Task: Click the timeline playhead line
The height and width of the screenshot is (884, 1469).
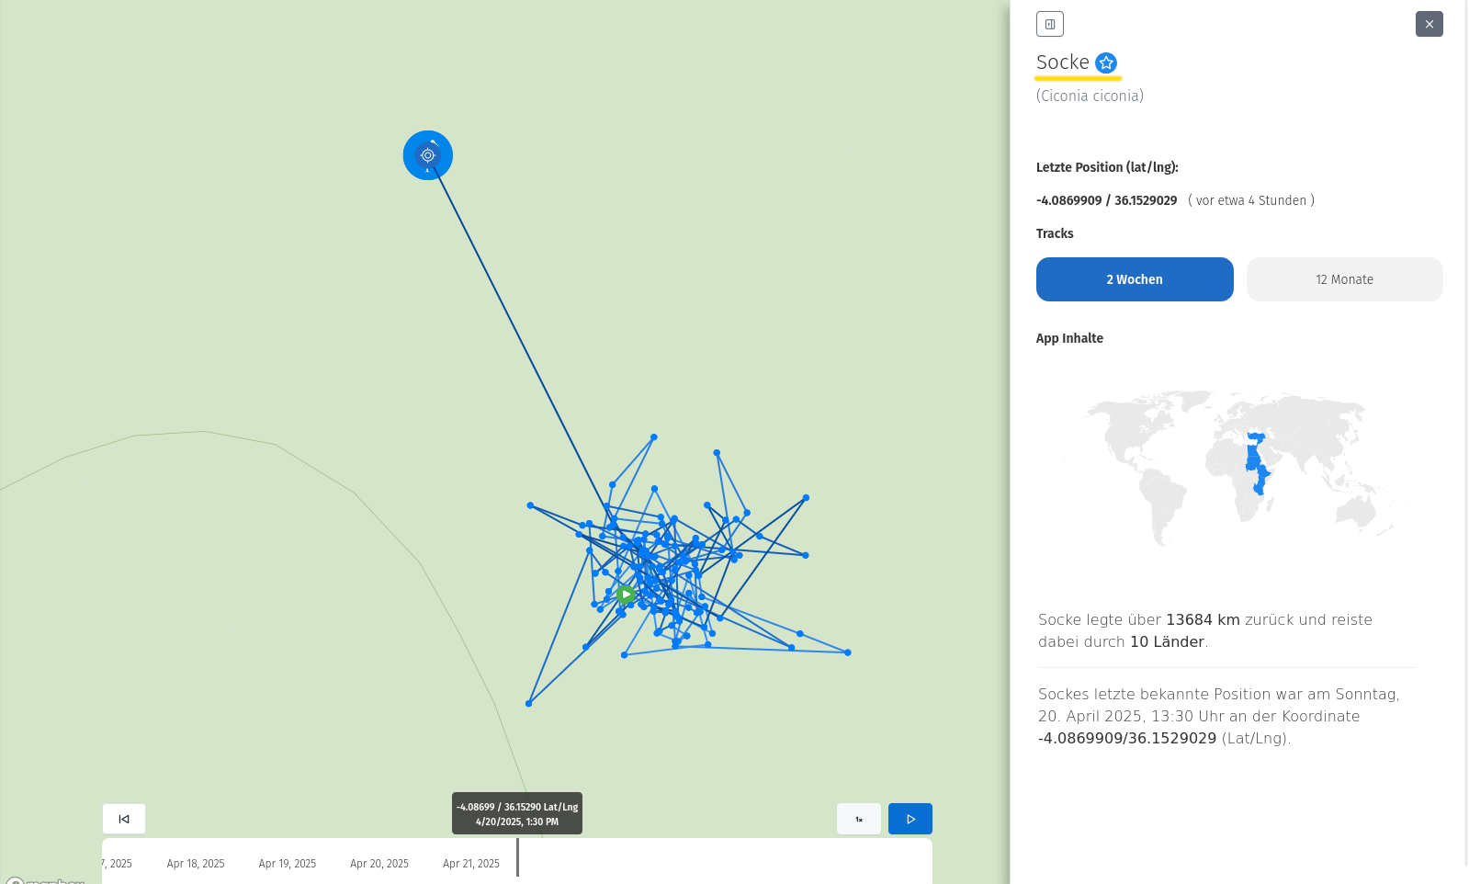Action: (x=517, y=857)
